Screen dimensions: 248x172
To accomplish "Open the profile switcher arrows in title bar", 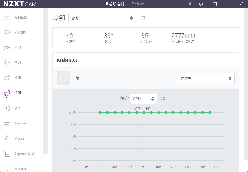I will 190,4.
